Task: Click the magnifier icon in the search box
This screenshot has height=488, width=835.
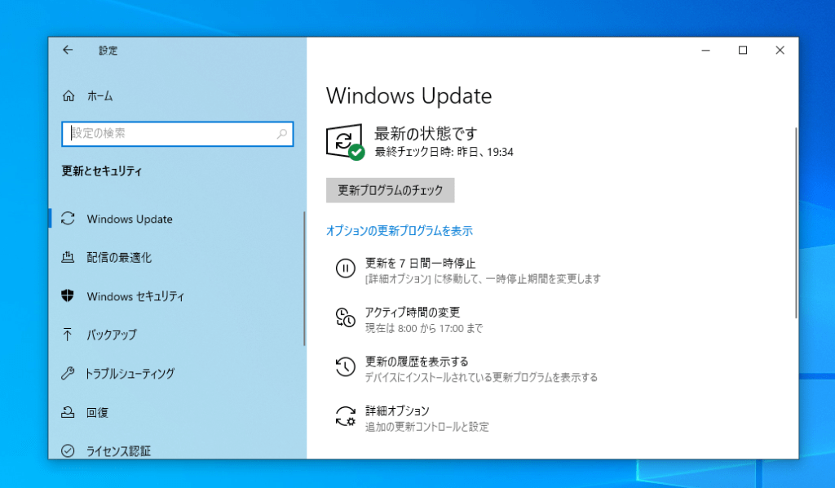Action: click(x=283, y=134)
